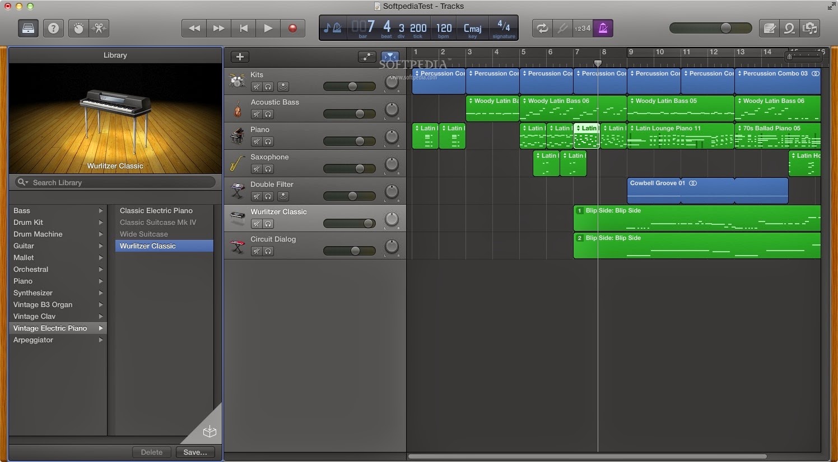Click the Kits drum track icon

point(238,81)
